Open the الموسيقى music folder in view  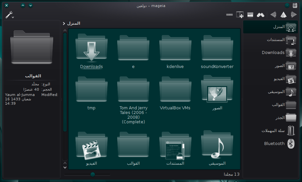217,148
